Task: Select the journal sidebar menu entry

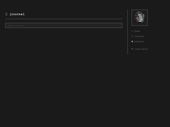Action: 139,36
